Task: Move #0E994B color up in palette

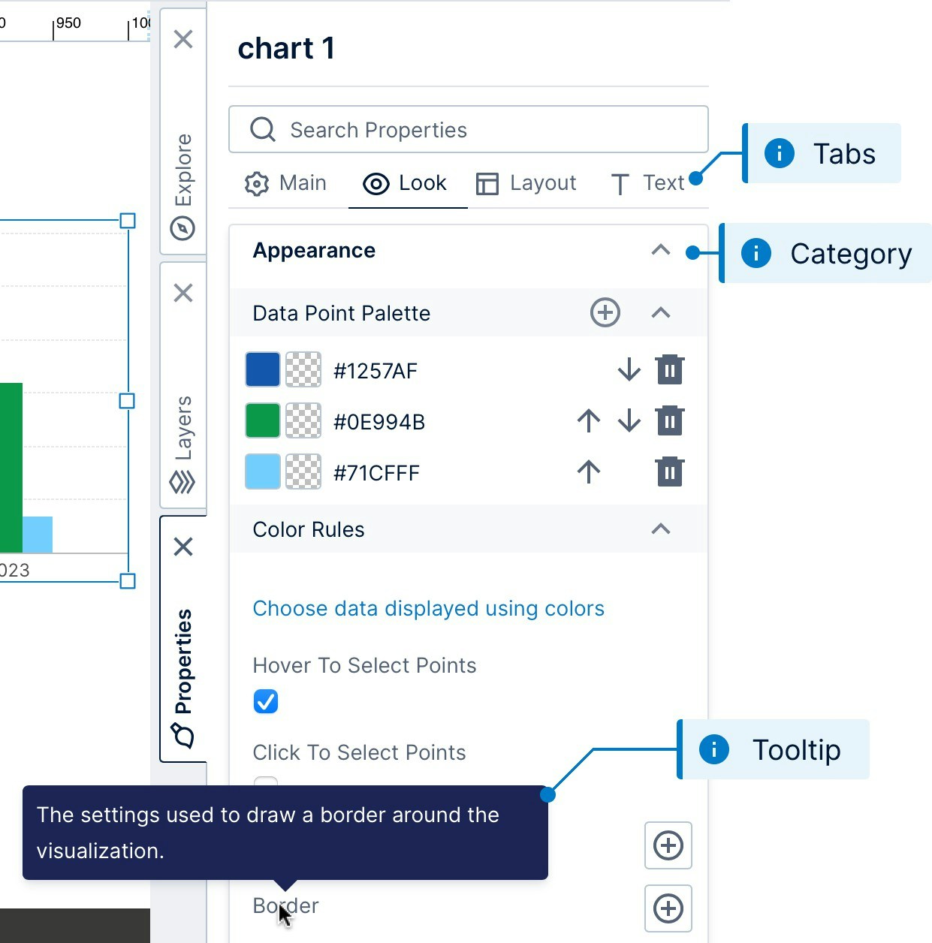Action: [589, 421]
